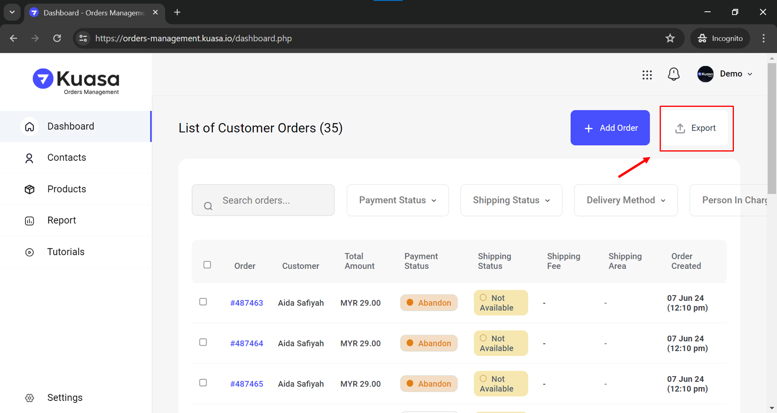Image resolution: width=777 pixels, height=413 pixels.
Task: Select checkbox for order #487463
Action: pos(203,302)
